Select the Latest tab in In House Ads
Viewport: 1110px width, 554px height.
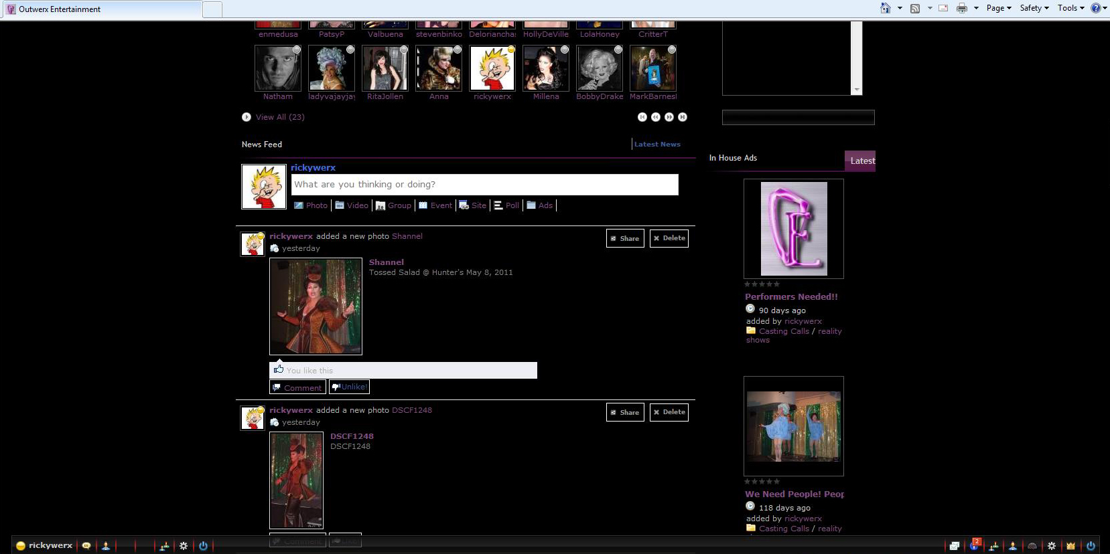click(x=861, y=161)
